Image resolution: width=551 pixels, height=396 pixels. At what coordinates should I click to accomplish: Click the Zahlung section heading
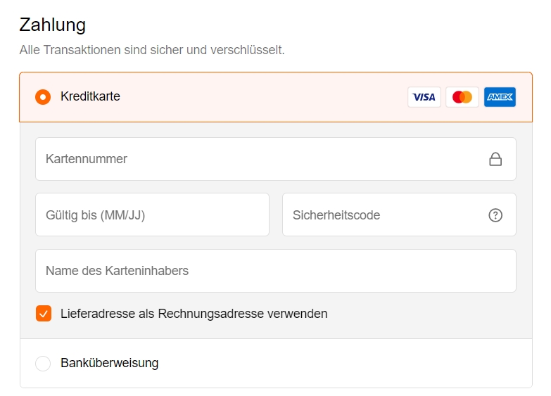click(52, 25)
